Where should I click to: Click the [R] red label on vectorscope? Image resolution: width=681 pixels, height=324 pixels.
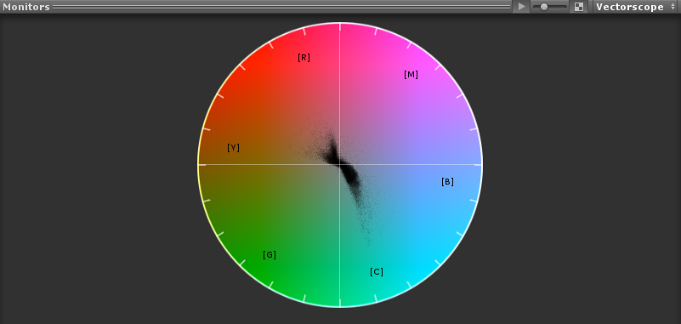pyautogui.click(x=304, y=57)
